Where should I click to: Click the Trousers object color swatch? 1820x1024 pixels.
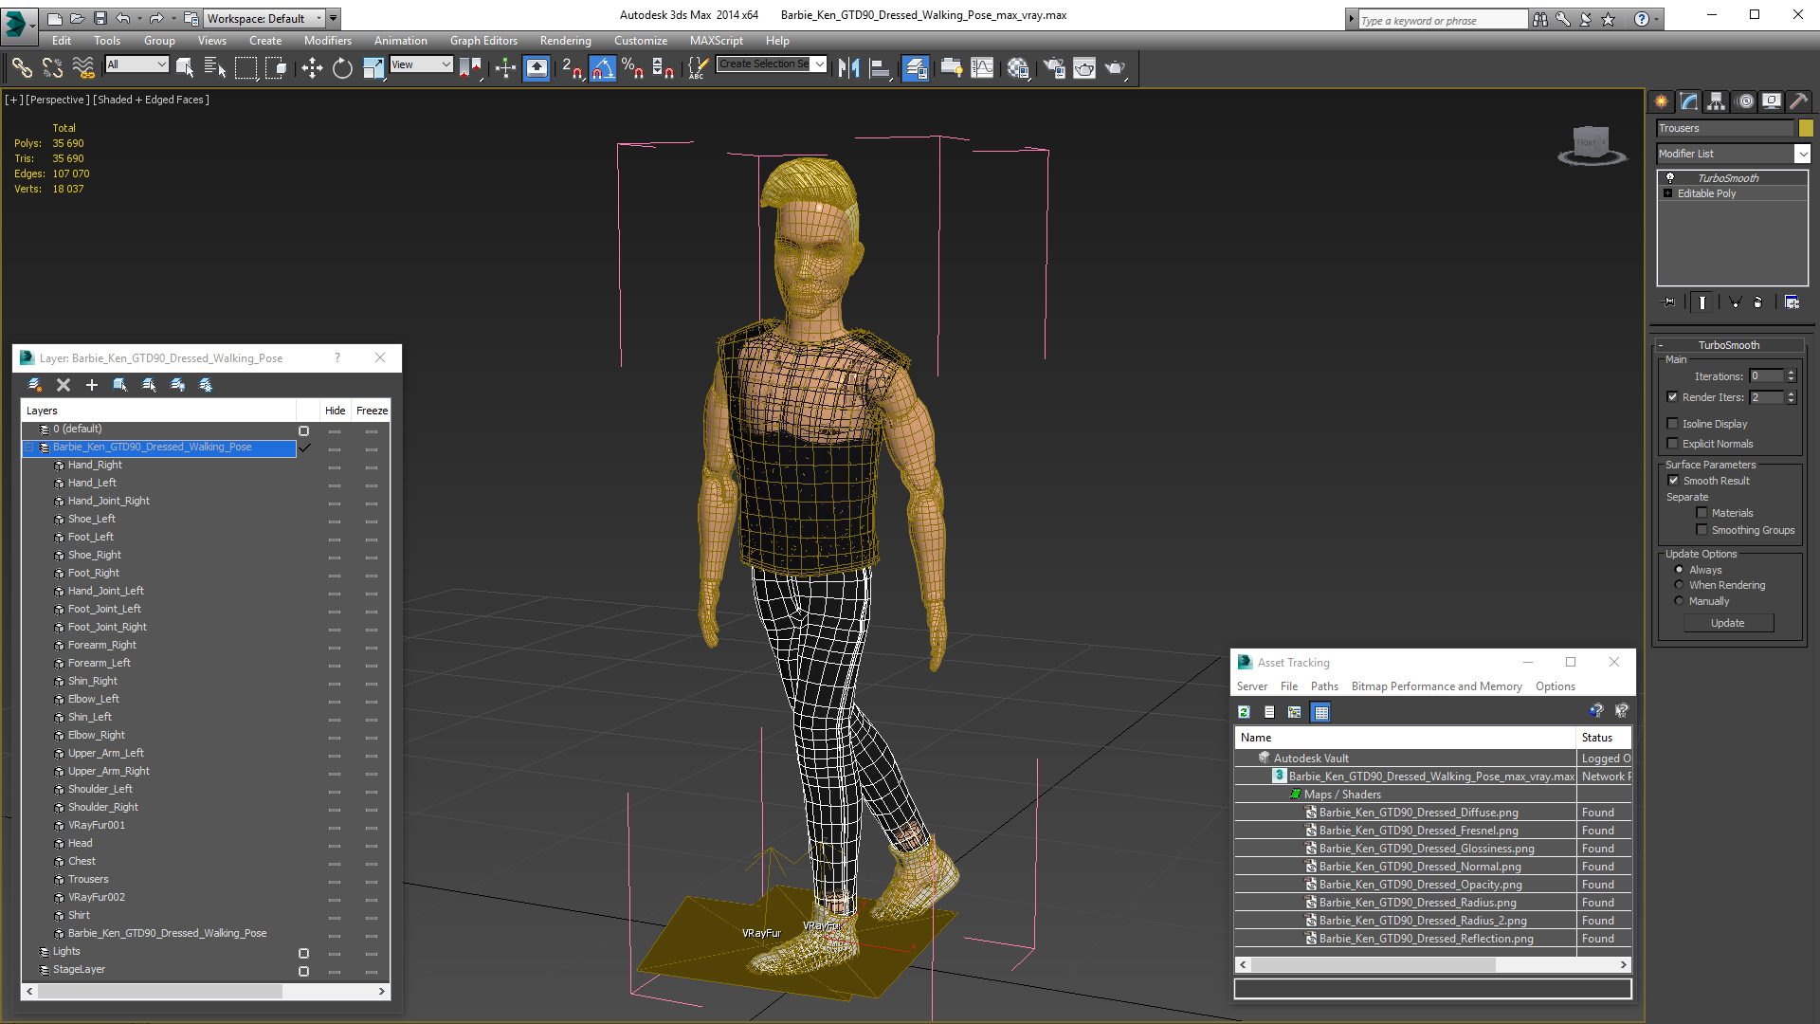(x=1806, y=128)
